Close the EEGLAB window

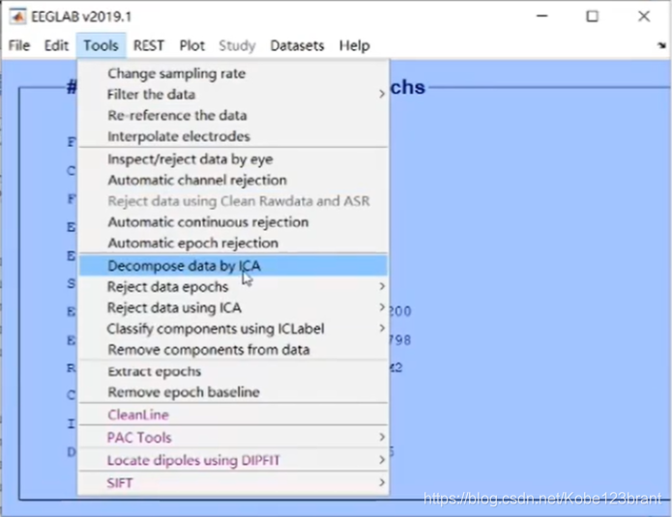pyautogui.click(x=644, y=16)
